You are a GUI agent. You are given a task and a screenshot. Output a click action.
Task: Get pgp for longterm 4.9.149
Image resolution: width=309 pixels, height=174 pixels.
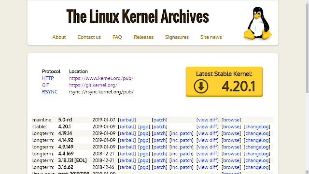click(144, 147)
